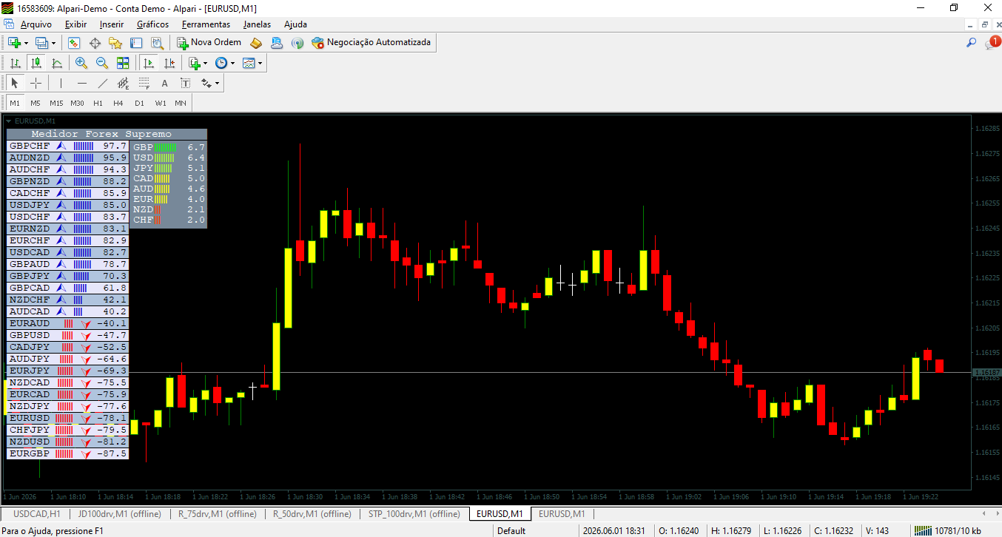
Task: Switch to the STP_100drv,M1 (offline) tab
Action: coord(414,513)
